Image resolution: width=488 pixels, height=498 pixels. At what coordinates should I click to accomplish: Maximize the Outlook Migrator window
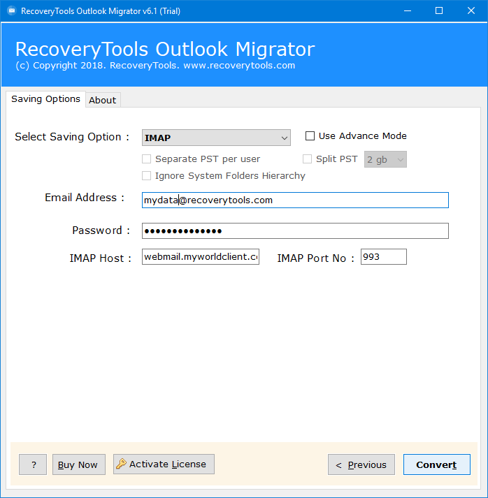click(x=439, y=10)
